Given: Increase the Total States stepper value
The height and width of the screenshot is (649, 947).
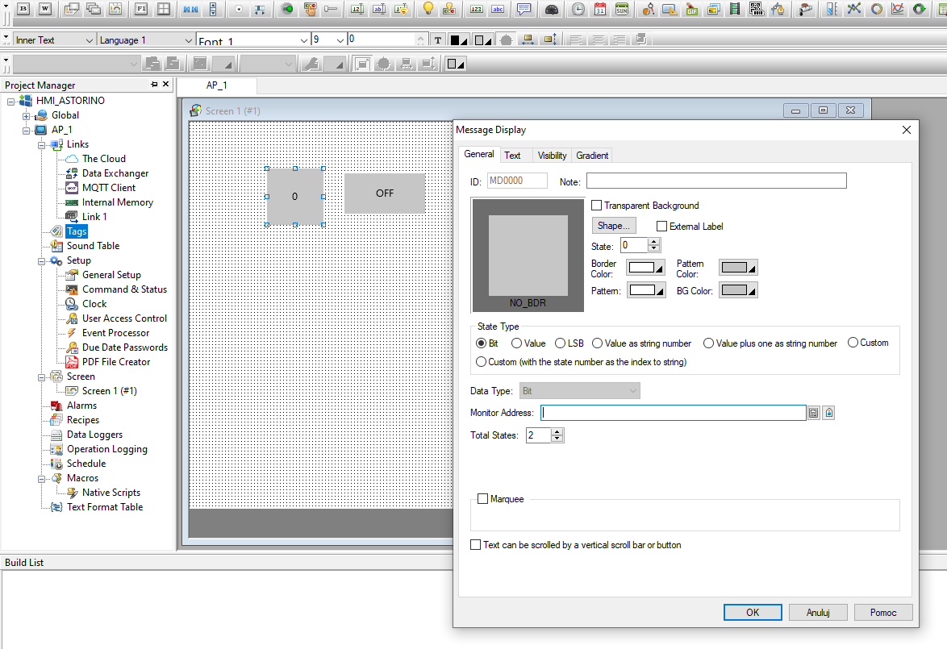Looking at the screenshot, I should [x=557, y=431].
